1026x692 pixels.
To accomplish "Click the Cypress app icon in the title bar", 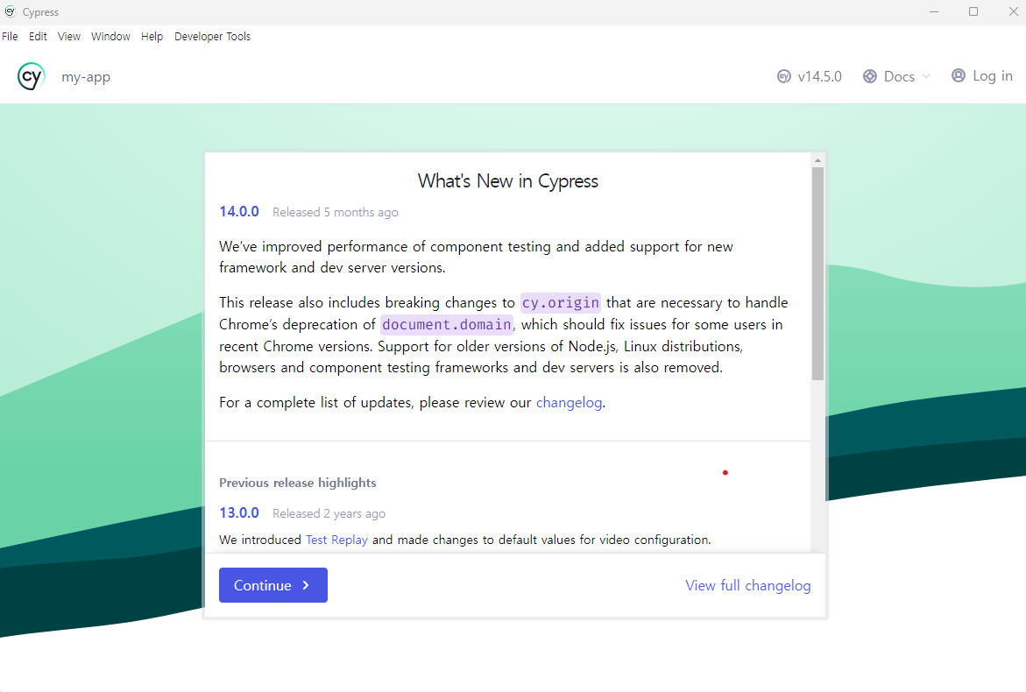I will [x=10, y=11].
